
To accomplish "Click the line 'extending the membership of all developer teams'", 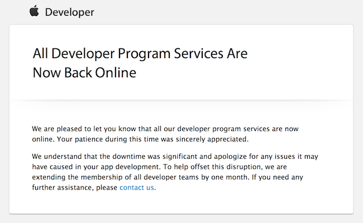I will coord(168,177).
